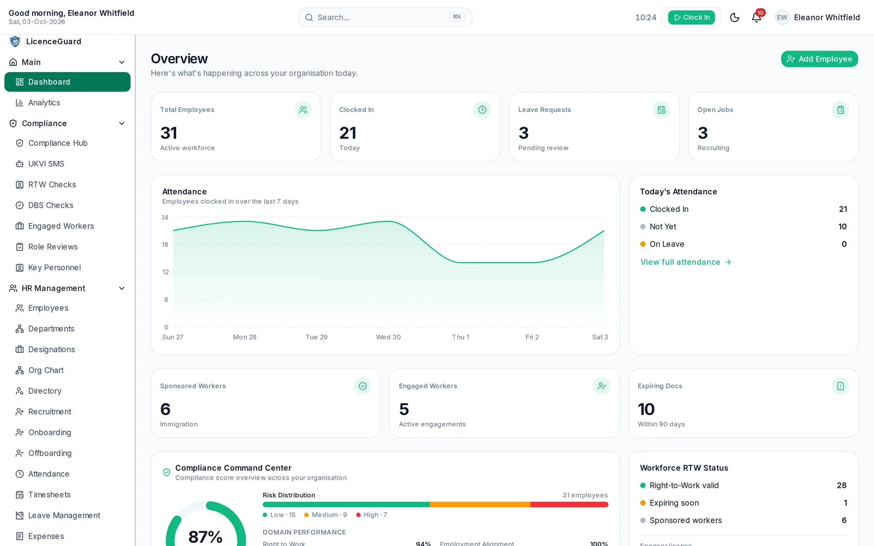Image resolution: width=874 pixels, height=546 pixels.
Task: Focus the Search input field
Action: point(385,17)
